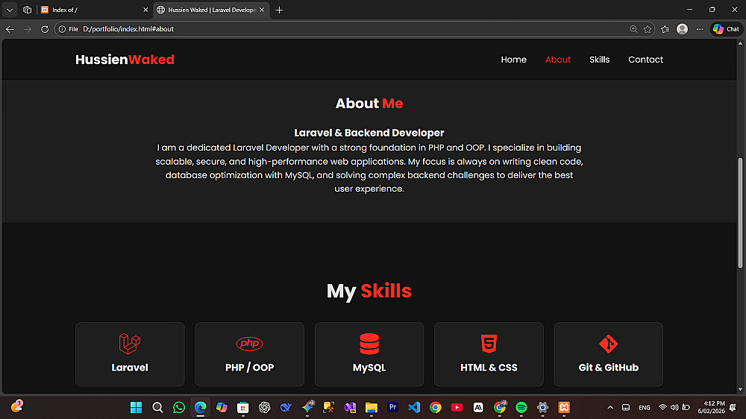Navigate to Home in site menu

point(513,60)
